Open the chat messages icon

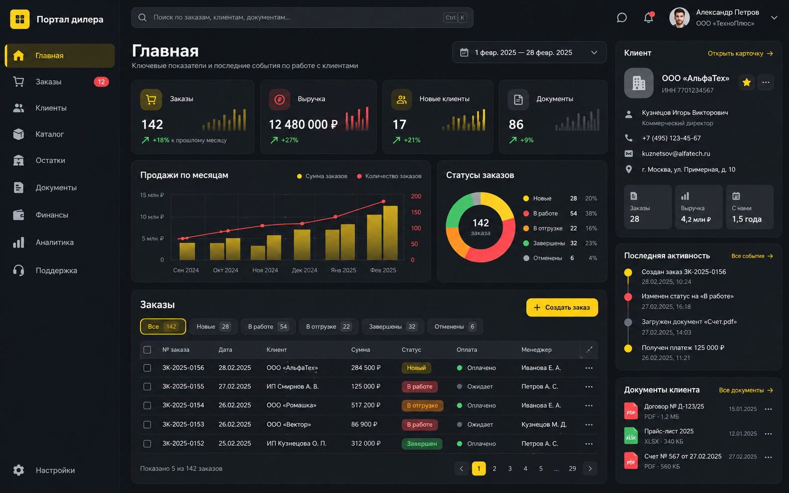tap(621, 18)
